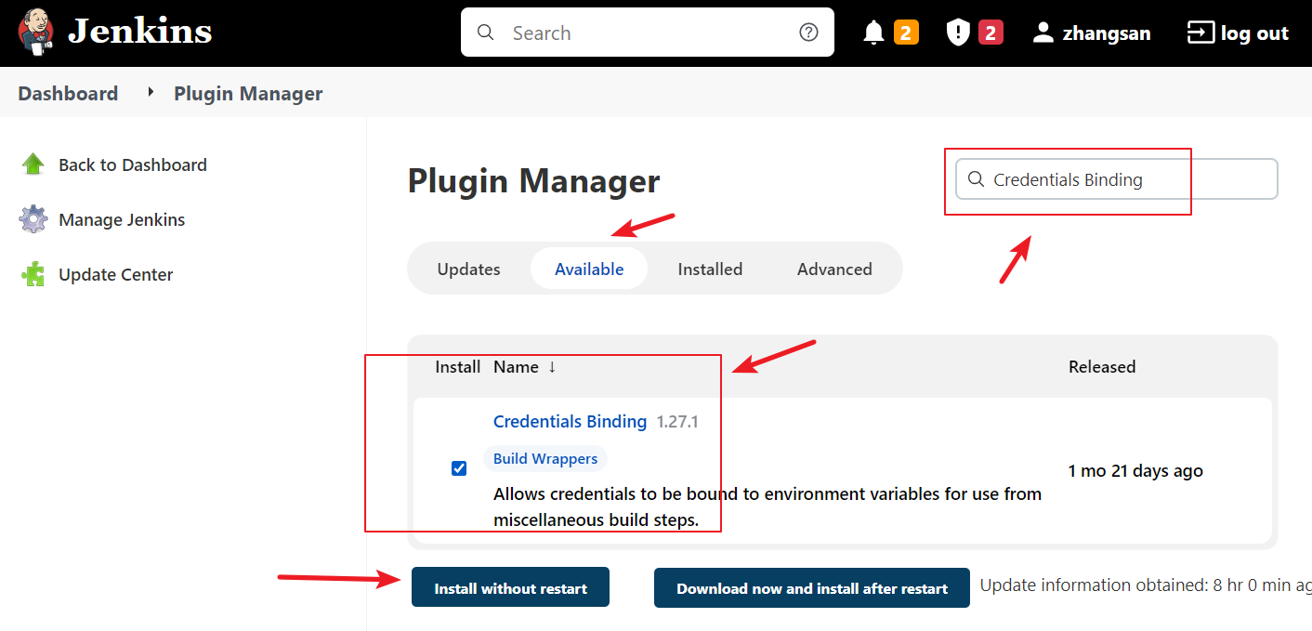Click the plugin filter field containing Credentials Binding
1312x631 pixels.
[1117, 179]
